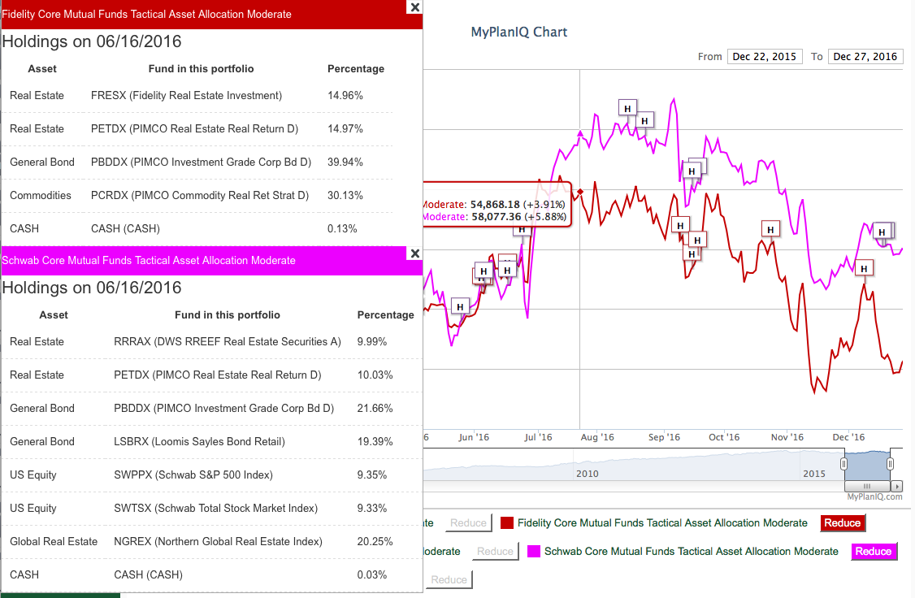The image size is (915, 598).
Task: Click RRRAX DWS RREEF Real Estate row
Action: tap(212, 342)
